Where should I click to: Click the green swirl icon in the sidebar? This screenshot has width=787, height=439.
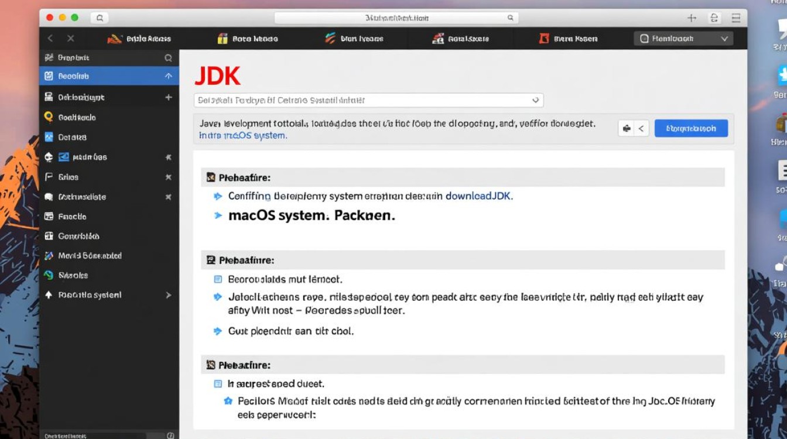(49, 275)
